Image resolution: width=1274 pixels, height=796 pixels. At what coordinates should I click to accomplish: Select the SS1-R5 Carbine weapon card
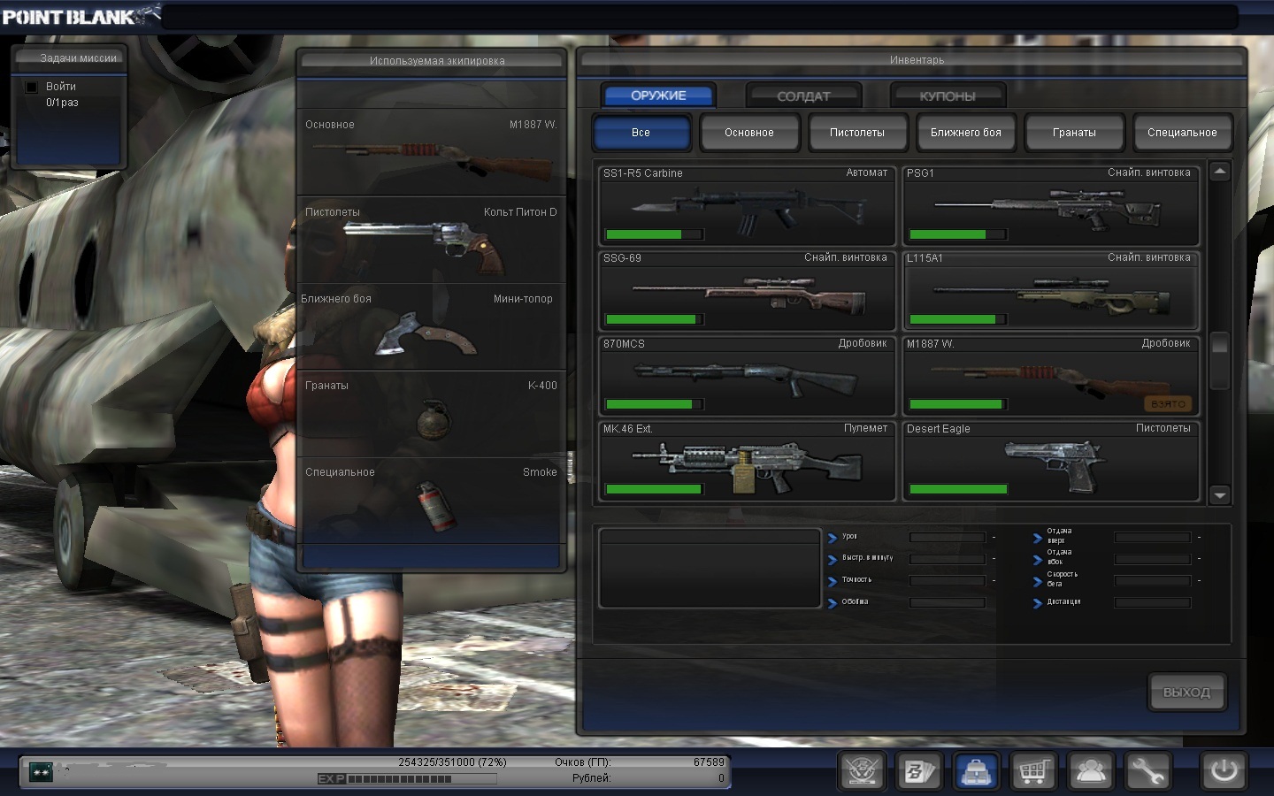[747, 205]
